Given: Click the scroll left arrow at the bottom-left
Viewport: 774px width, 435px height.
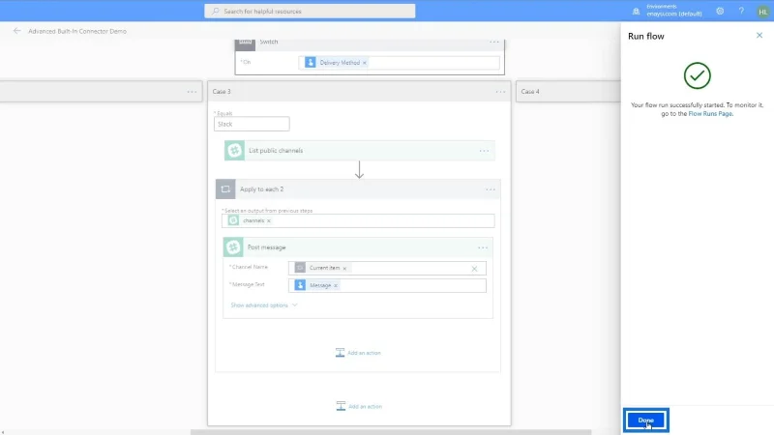Looking at the screenshot, I should [3, 432].
